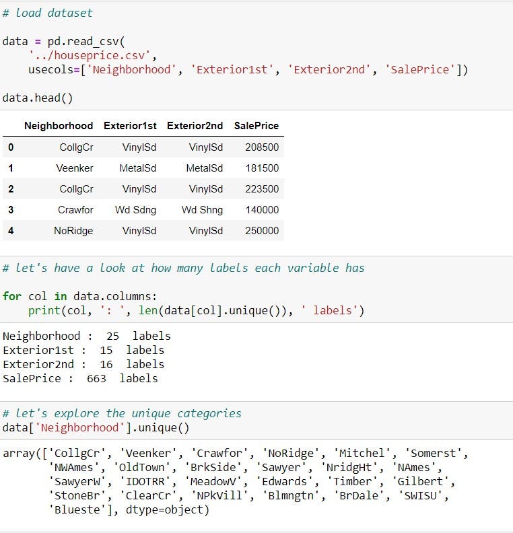
Task: Click 'dtype=object)' in the array output
Action: coord(168,510)
